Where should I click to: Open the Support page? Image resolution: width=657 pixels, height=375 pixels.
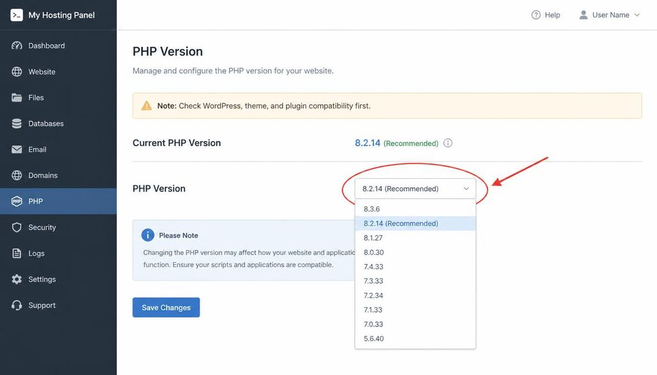[58, 305]
